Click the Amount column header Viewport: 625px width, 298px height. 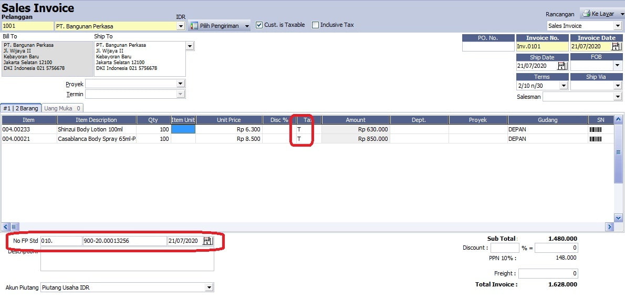click(356, 120)
